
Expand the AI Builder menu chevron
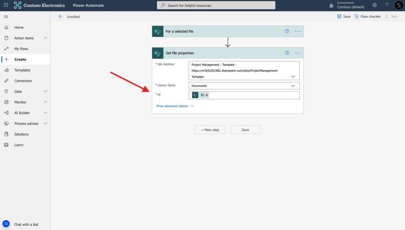pyautogui.click(x=45, y=113)
